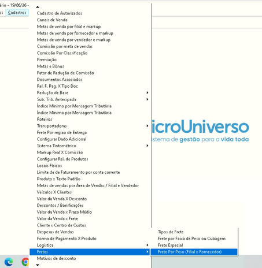Open Frete Por regiao de Entrega
262x268 pixels.
90,132
